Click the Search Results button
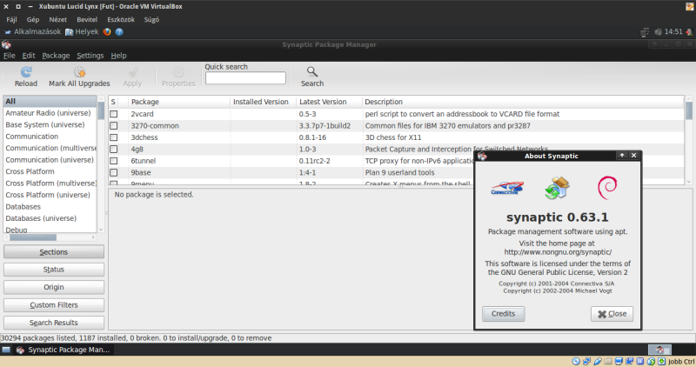This screenshot has width=696, height=367. [54, 323]
